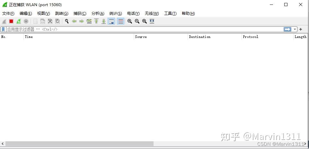
Task: Click the horizontal scrollbar thumb
Action: tap(79, 144)
